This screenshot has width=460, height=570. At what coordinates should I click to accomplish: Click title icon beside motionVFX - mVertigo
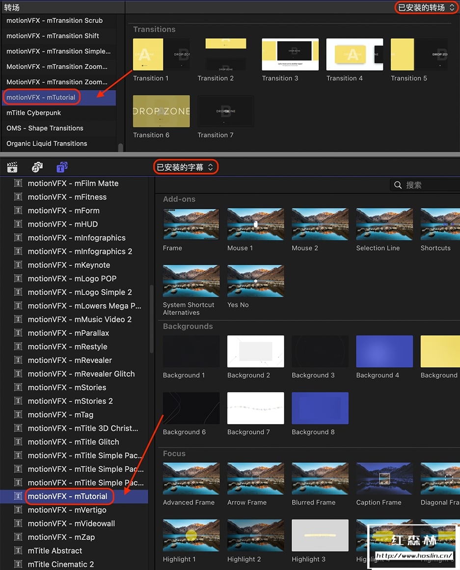(x=18, y=510)
